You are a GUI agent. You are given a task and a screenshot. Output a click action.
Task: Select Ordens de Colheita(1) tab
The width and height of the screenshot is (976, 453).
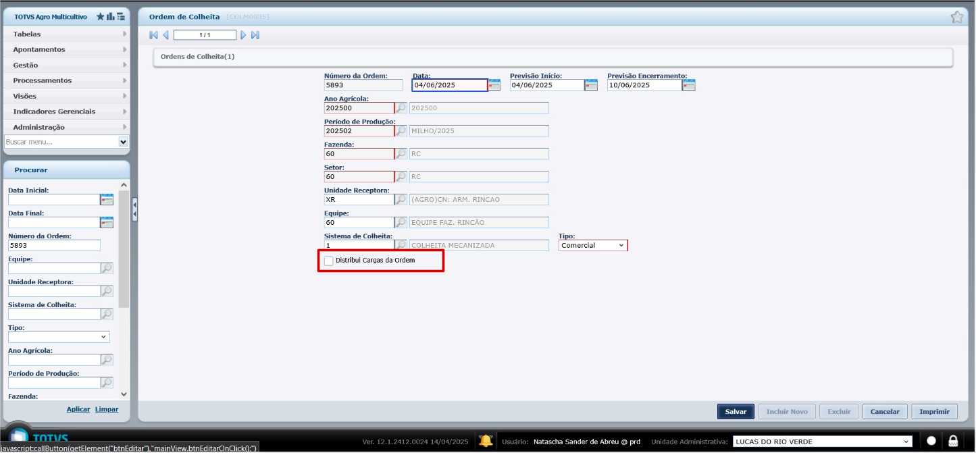197,57
